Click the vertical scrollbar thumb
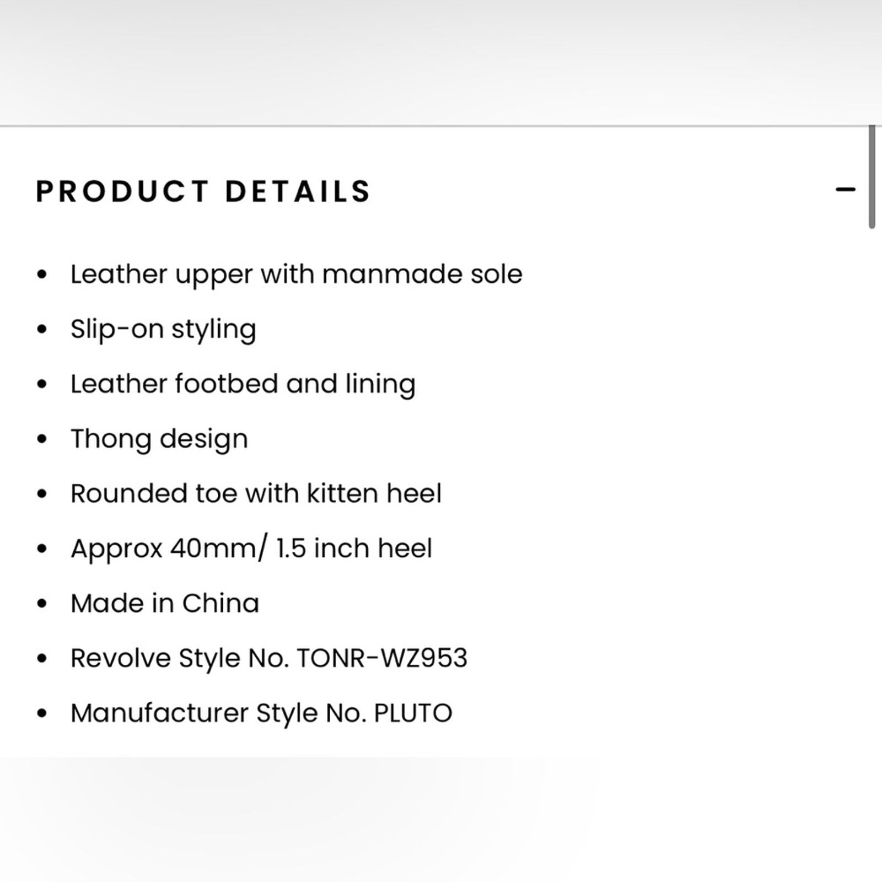 click(872, 176)
